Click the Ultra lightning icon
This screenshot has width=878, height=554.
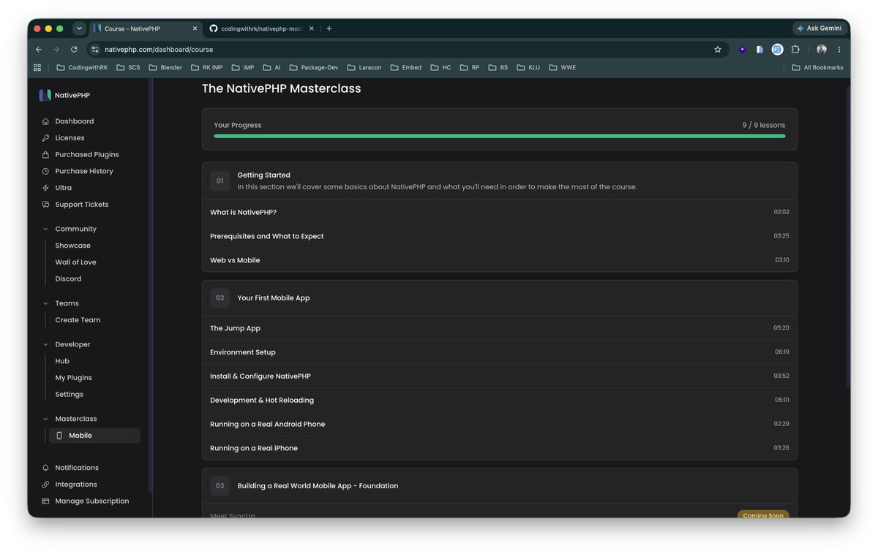tap(45, 188)
